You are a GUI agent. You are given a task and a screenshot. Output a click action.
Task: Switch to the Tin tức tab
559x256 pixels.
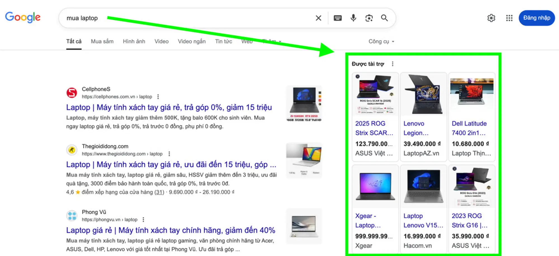tap(223, 42)
